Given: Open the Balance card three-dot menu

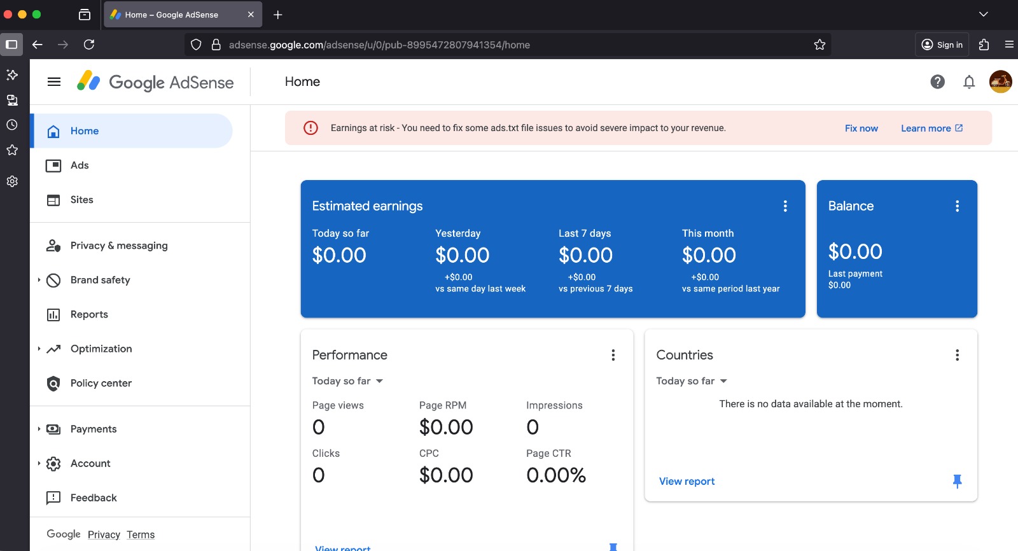Looking at the screenshot, I should point(957,206).
